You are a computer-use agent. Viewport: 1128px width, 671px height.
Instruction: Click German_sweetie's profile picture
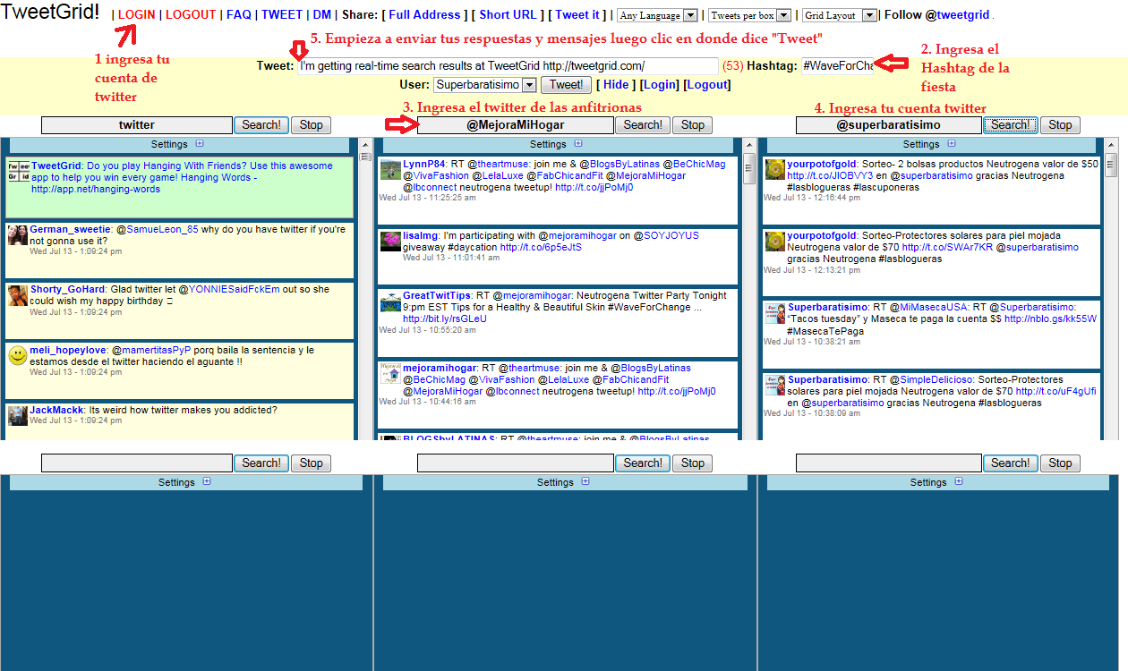click(18, 234)
